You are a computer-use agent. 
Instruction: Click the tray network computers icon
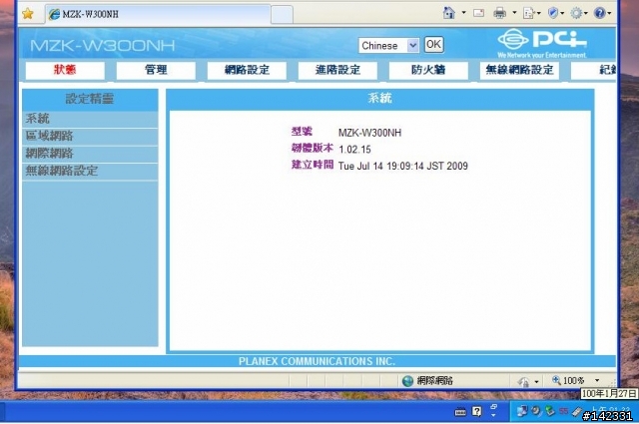521,411
